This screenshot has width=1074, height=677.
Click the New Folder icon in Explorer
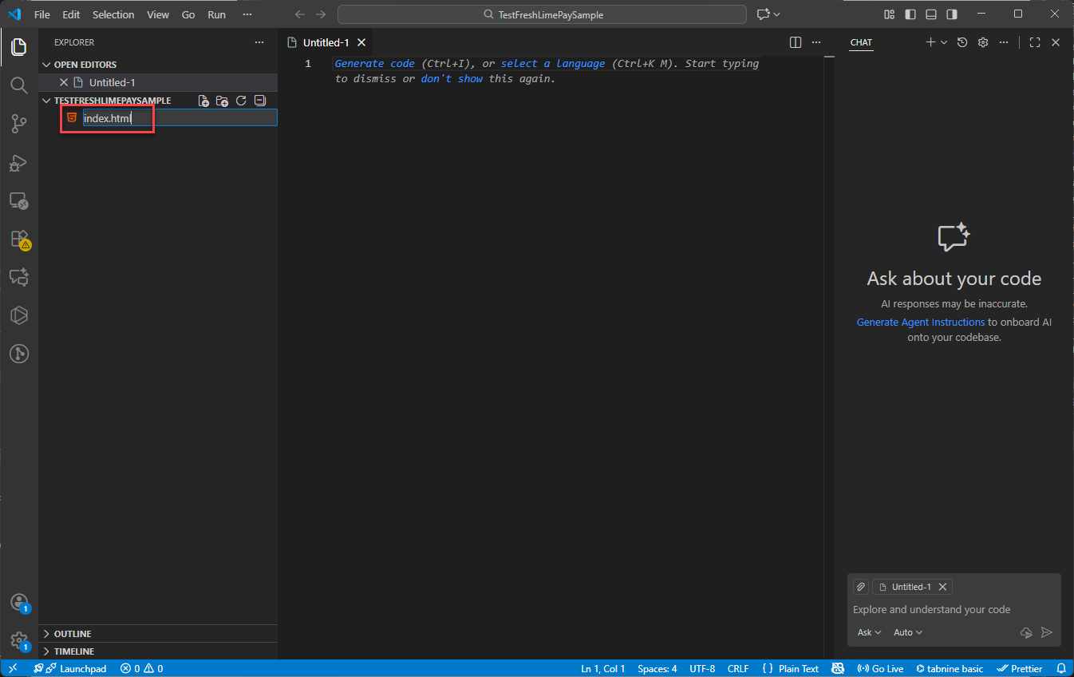click(223, 101)
